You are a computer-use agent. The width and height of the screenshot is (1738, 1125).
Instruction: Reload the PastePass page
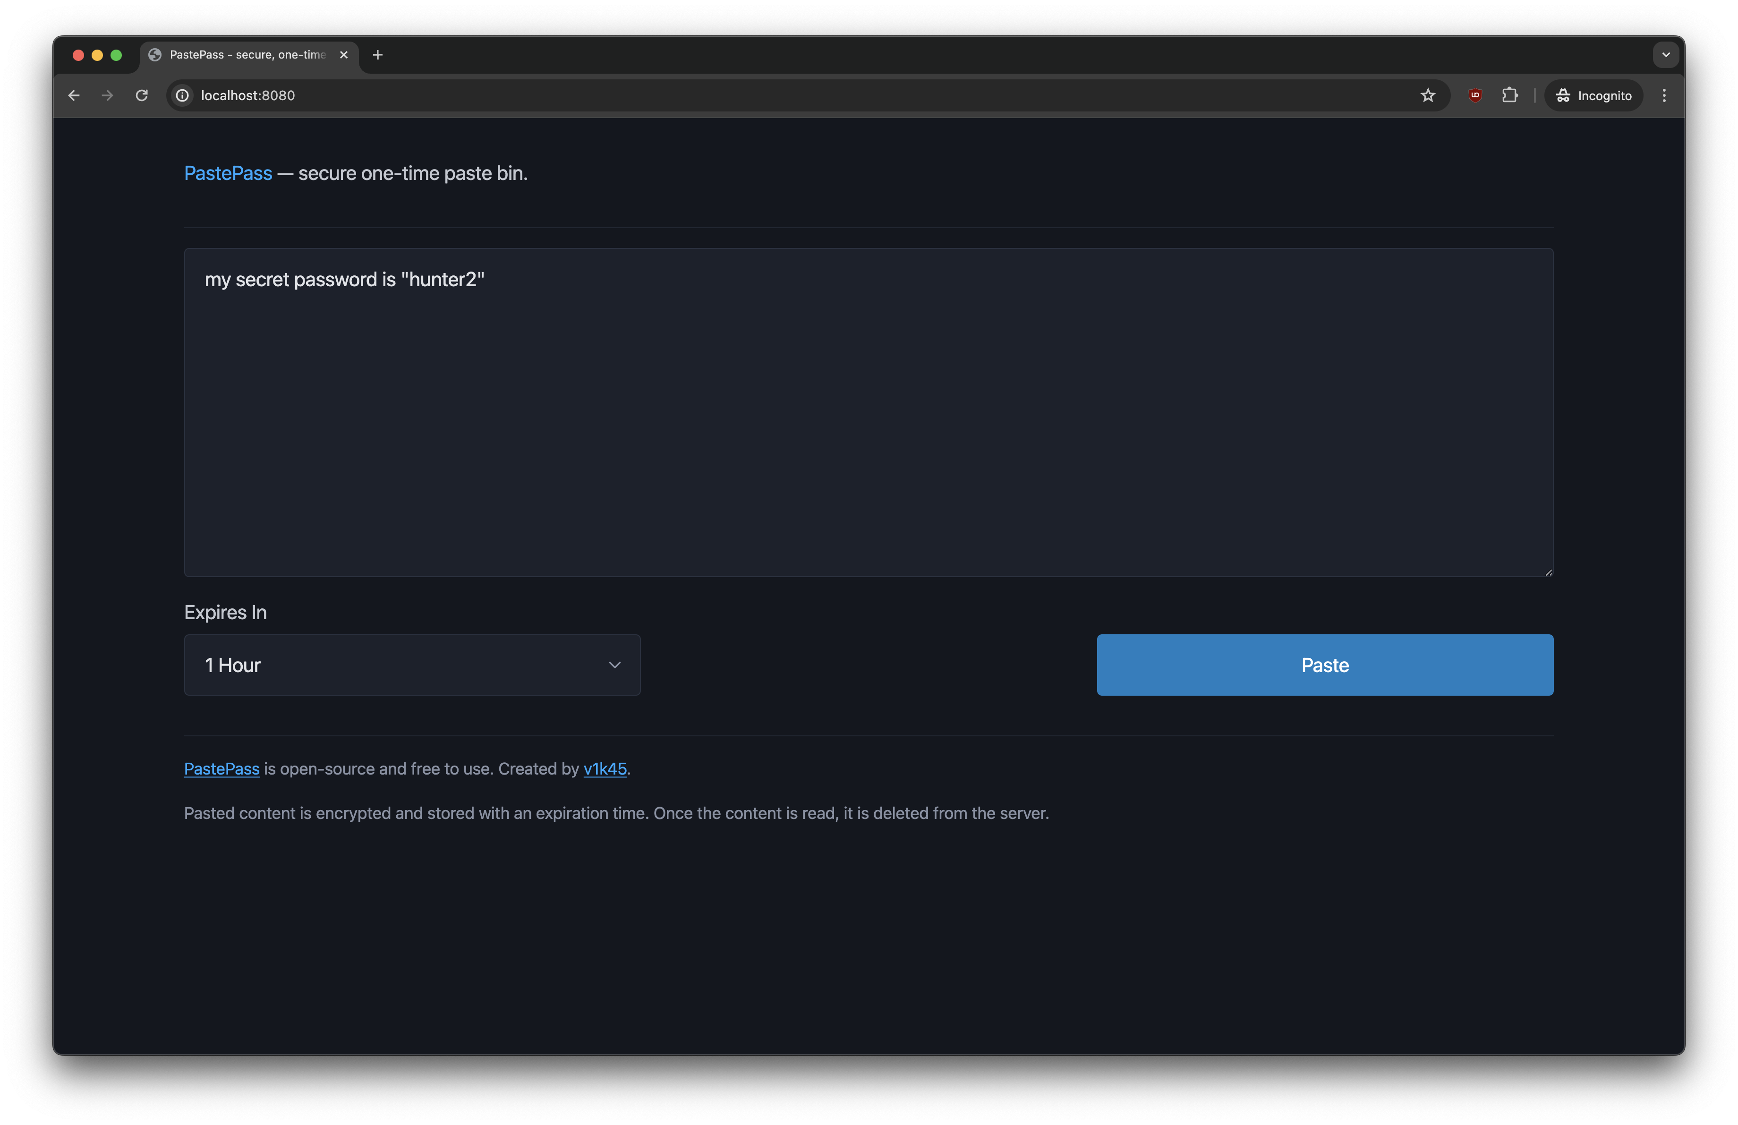tap(142, 95)
